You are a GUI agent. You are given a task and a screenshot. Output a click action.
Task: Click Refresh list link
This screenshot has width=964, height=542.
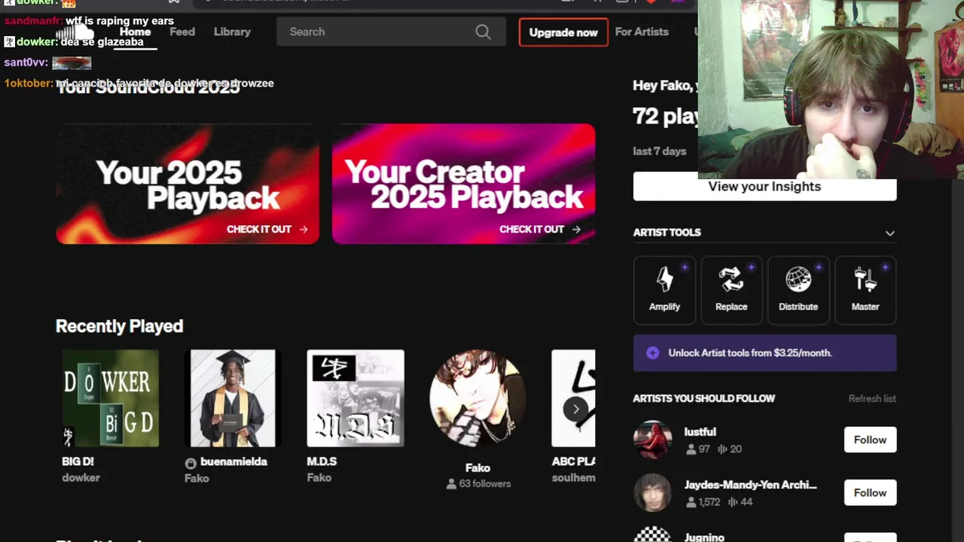pos(872,398)
